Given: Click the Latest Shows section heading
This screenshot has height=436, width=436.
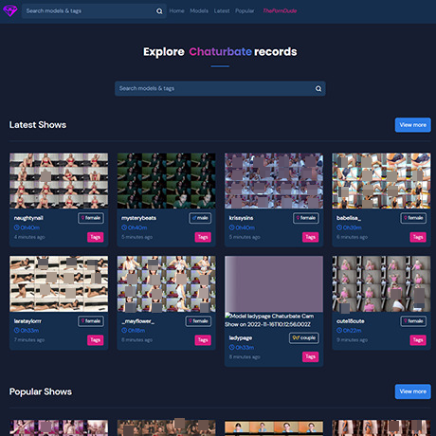Looking at the screenshot, I should (x=38, y=125).
